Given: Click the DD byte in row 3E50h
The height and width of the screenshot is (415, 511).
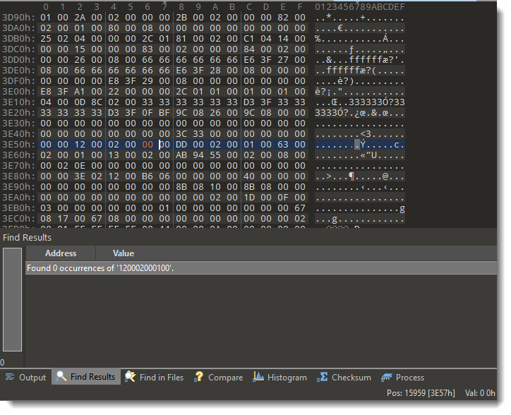Looking at the screenshot, I should pos(181,144).
